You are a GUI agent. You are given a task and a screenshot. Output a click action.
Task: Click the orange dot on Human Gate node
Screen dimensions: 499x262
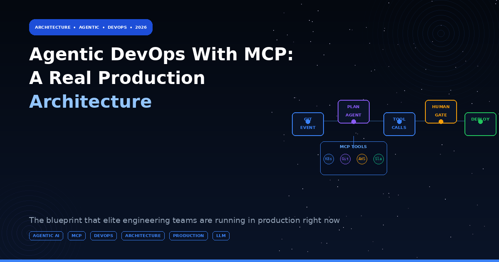(441, 121)
